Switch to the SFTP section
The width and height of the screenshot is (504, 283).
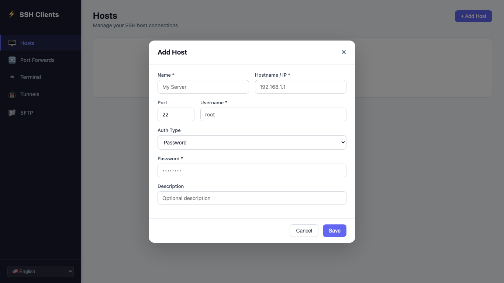tap(27, 113)
